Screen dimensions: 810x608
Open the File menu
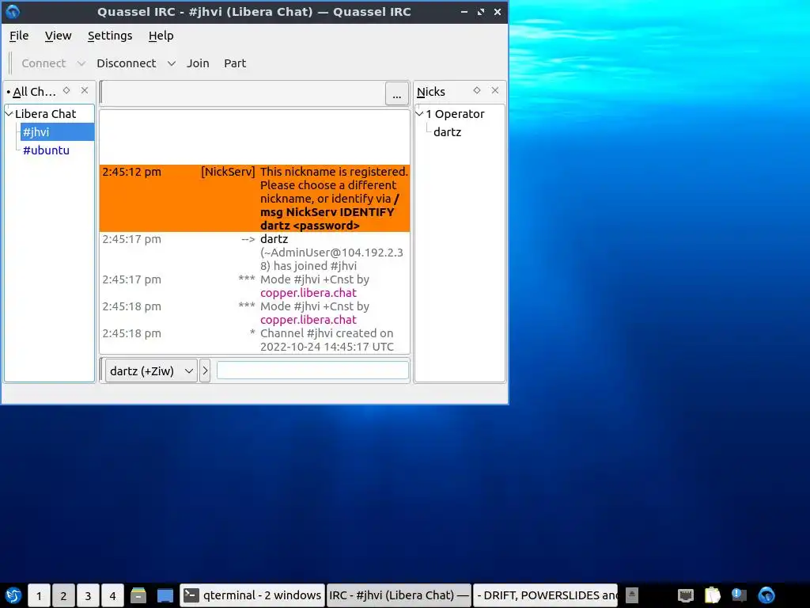pos(19,36)
